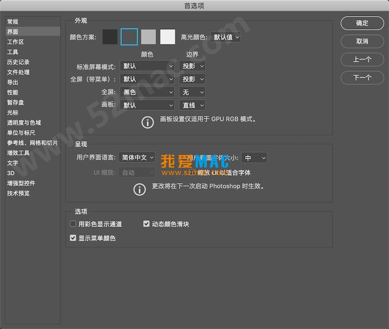Select the white color scheme swatch
The width and height of the screenshot is (389, 329).
point(168,37)
